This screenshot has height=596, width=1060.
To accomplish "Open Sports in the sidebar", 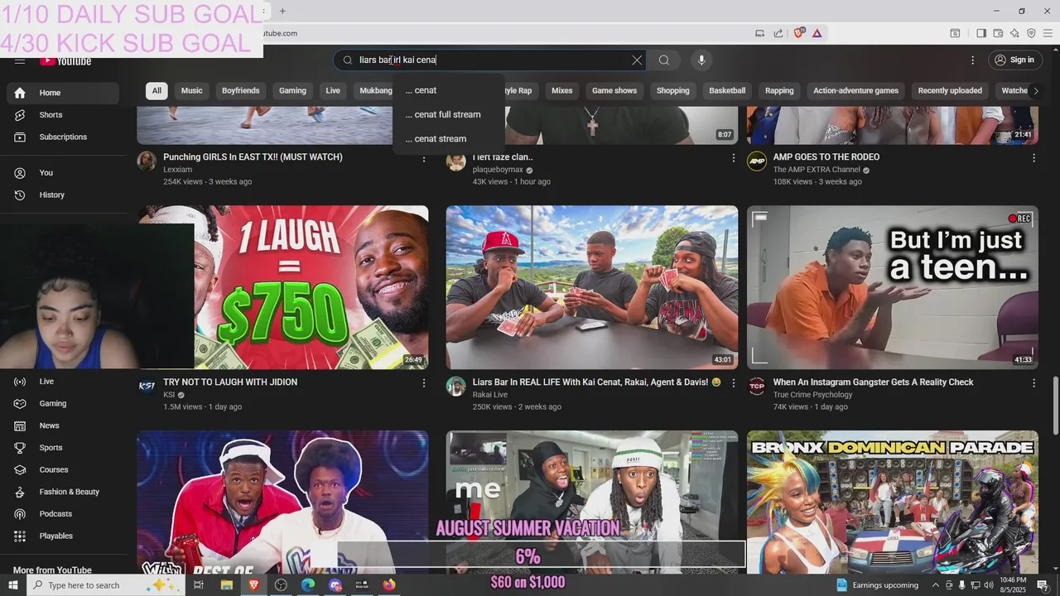I will 63,448.
